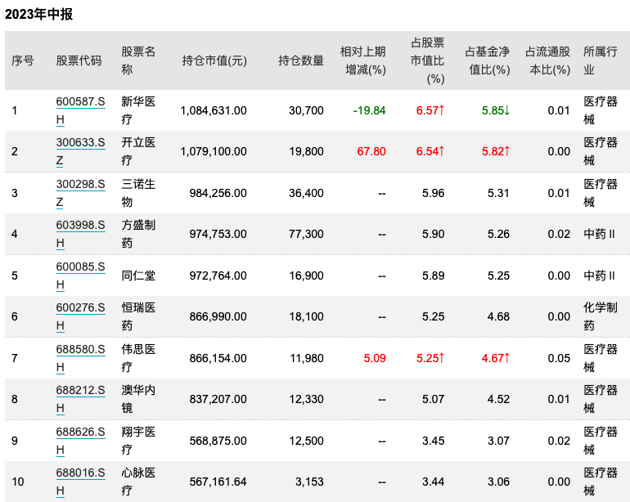
Task: Click the 股票名称 column header
Action: (138, 61)
